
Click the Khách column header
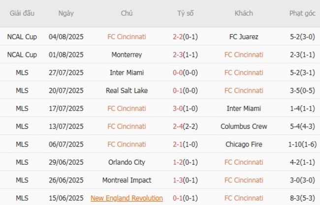(244, 13)
